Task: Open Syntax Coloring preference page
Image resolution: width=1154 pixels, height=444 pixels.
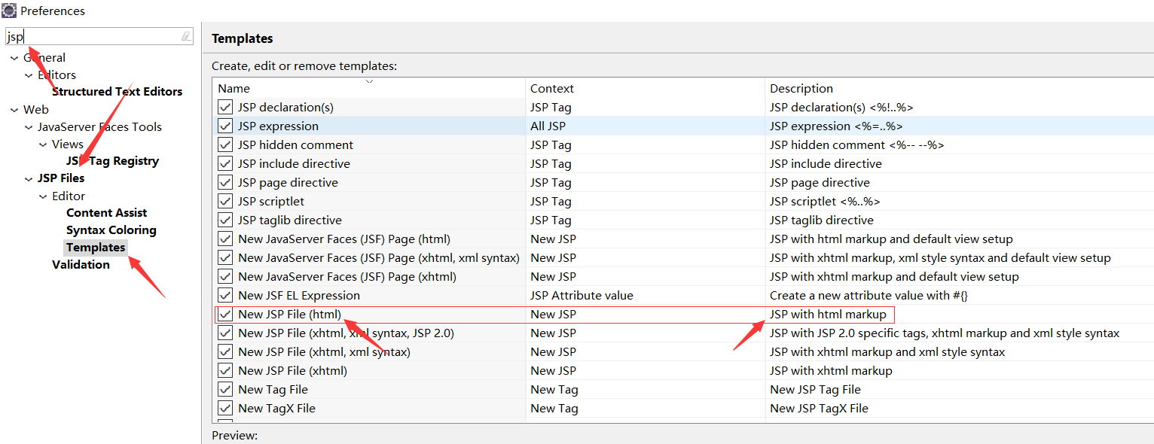Action: 111,230
